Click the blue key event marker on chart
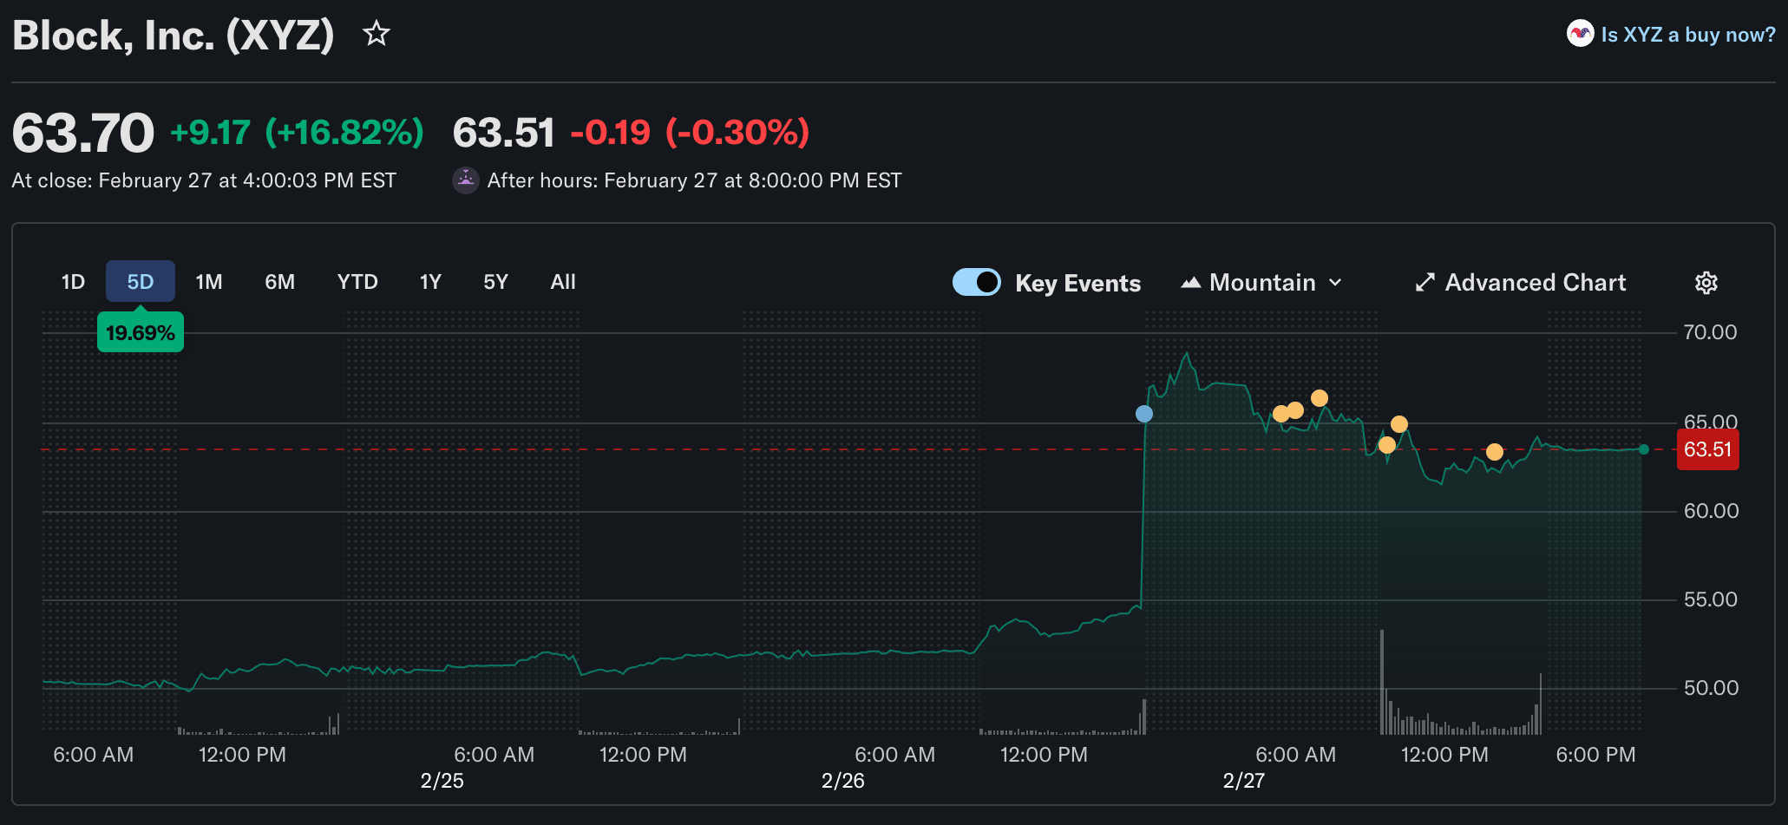 tap(1144, 414)
